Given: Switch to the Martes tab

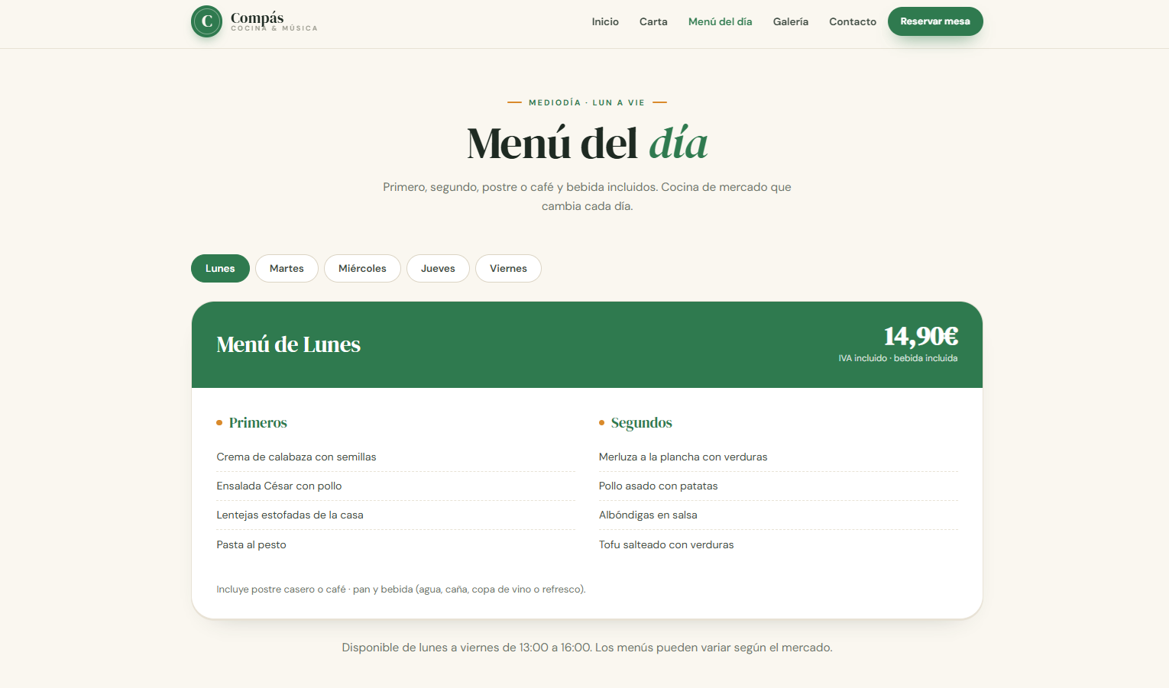Looking at the screenshot, I should (x=287, y=268).
